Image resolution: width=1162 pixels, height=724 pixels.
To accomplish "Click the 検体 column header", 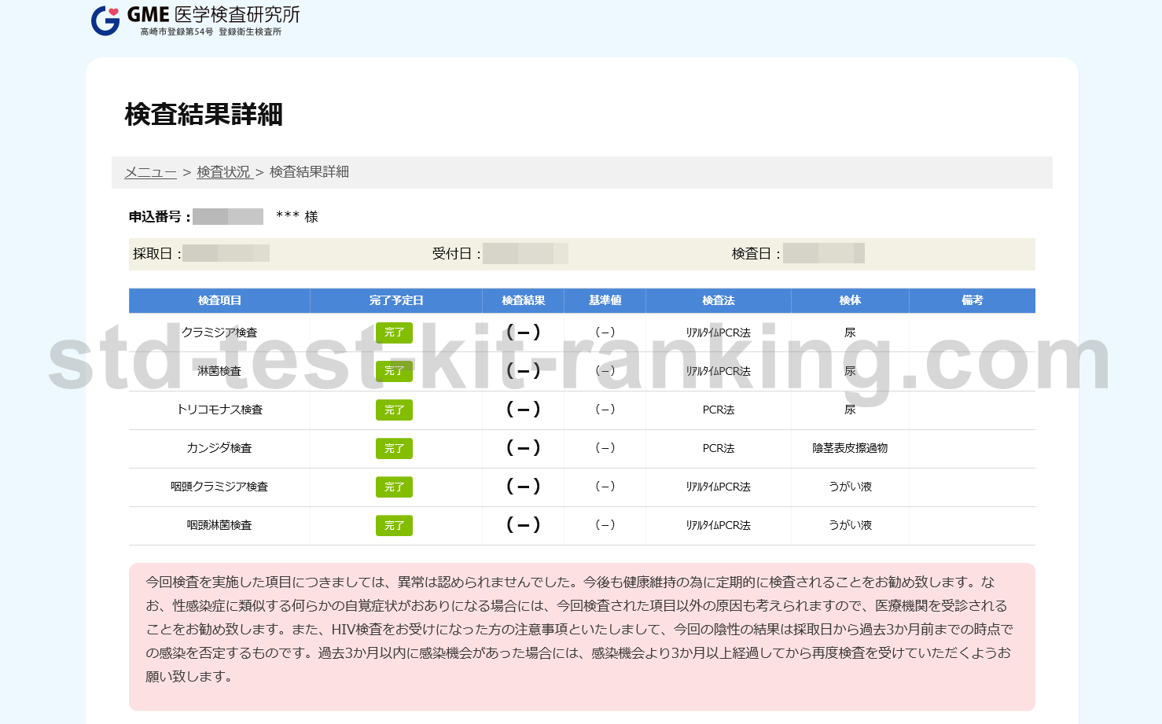I will (x=849, y=300).
